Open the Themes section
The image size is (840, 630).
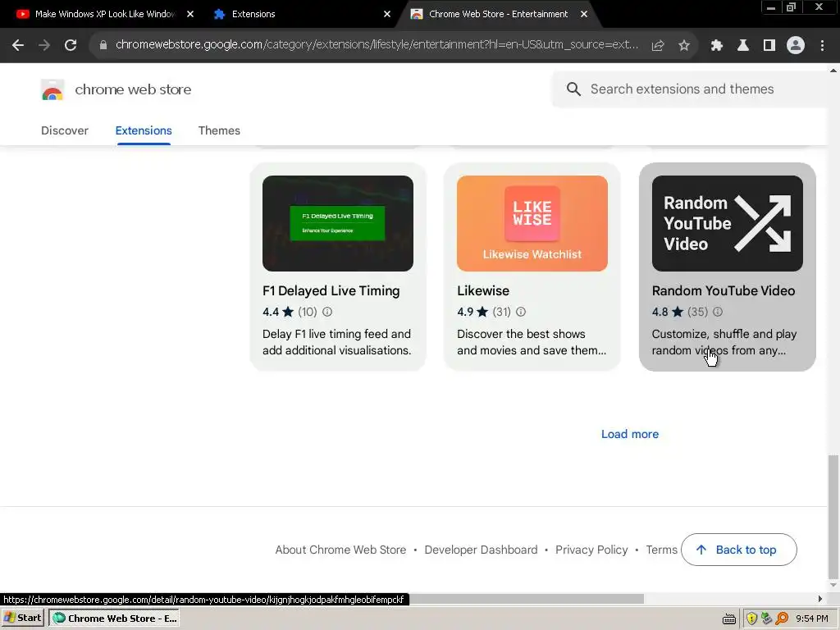coord(219,130)
